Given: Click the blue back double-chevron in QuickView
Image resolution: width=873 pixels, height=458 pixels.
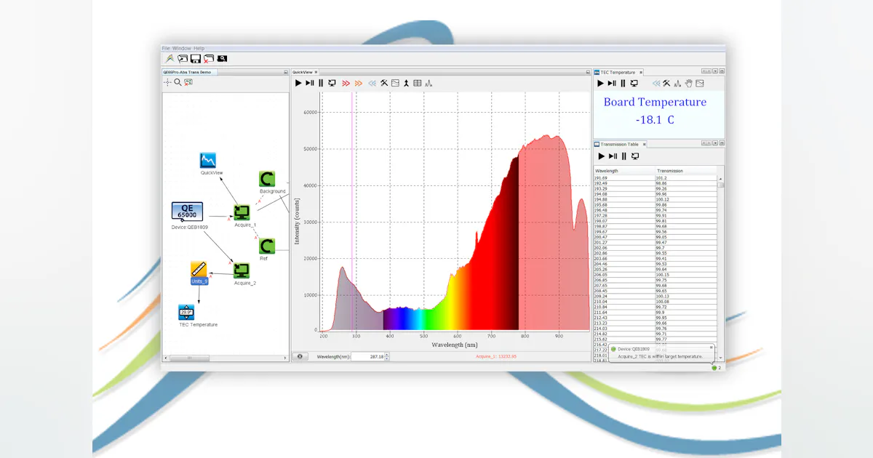Looking at the screenshot, I should [x=372, y=83].
